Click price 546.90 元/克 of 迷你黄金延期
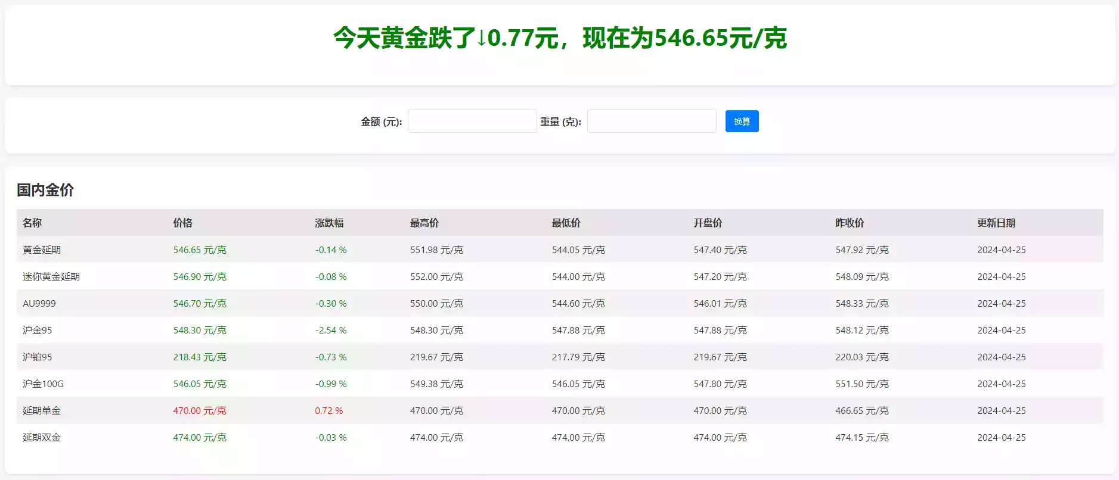Screen dimensions: 1119x480 pos(200,276)
